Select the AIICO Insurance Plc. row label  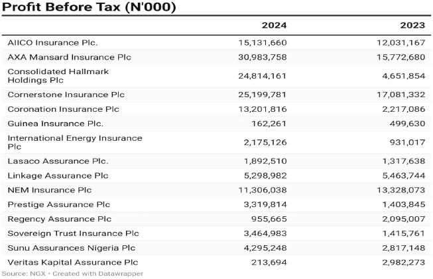click(52, 43)
